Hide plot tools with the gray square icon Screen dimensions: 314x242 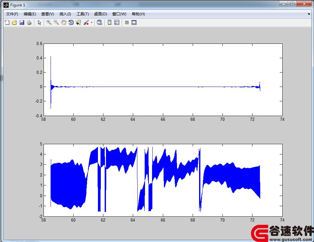point(126,22)
